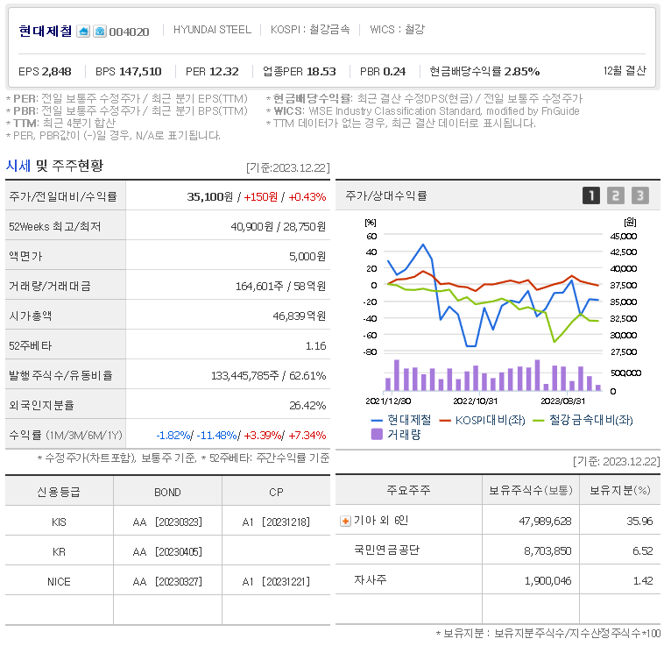Select the 35.96 ownership percentage
Screen dimensions: 671x646
(x=639, y=521)
